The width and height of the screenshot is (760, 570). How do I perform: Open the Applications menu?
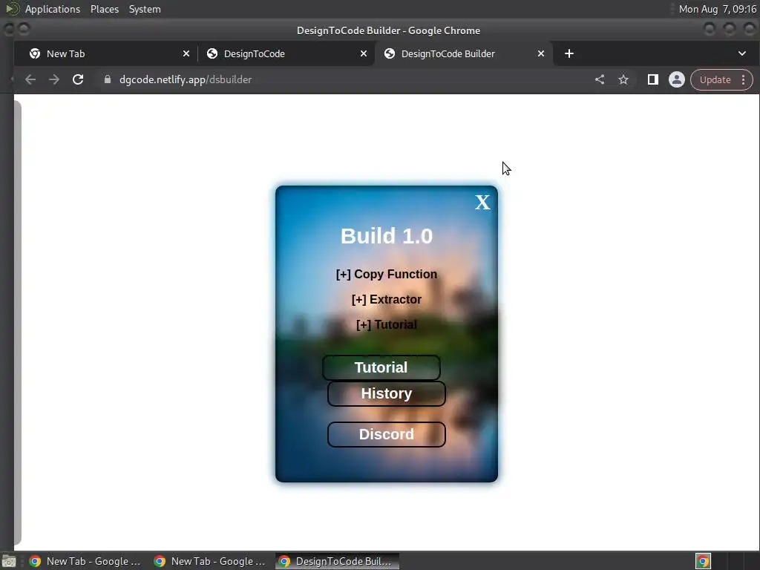pos(53,9)
